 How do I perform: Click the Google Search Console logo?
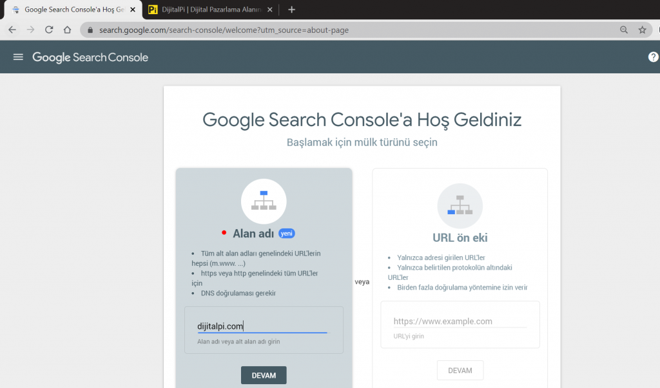[90, 57]
